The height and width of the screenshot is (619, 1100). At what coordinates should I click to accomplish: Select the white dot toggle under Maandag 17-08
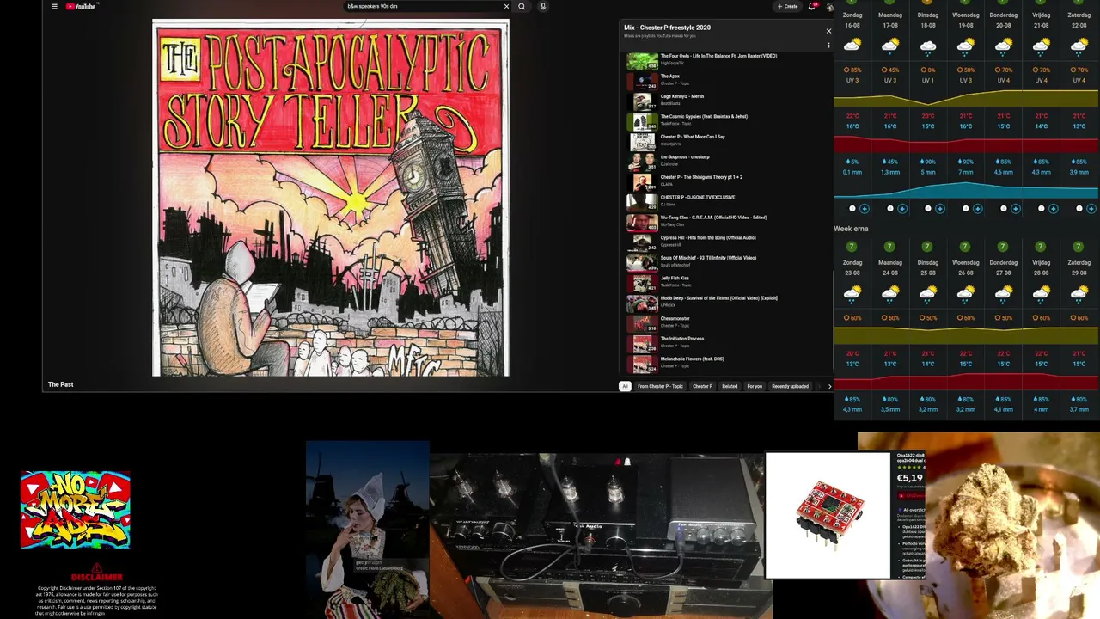coord(890,209)
